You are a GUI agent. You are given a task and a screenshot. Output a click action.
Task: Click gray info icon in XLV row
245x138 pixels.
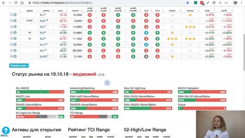pyautogui.click(x=11, y=38)
